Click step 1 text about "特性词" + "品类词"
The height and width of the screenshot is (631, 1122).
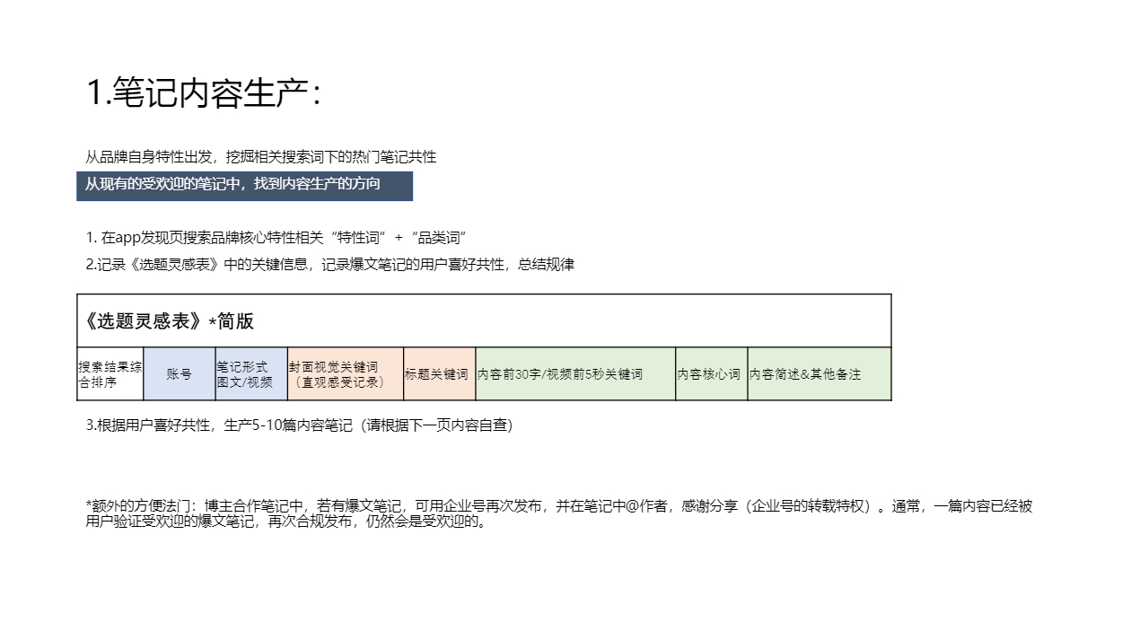[x=276, y=238]
